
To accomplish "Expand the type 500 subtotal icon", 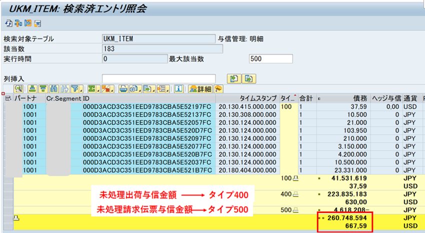I will 295,210.
